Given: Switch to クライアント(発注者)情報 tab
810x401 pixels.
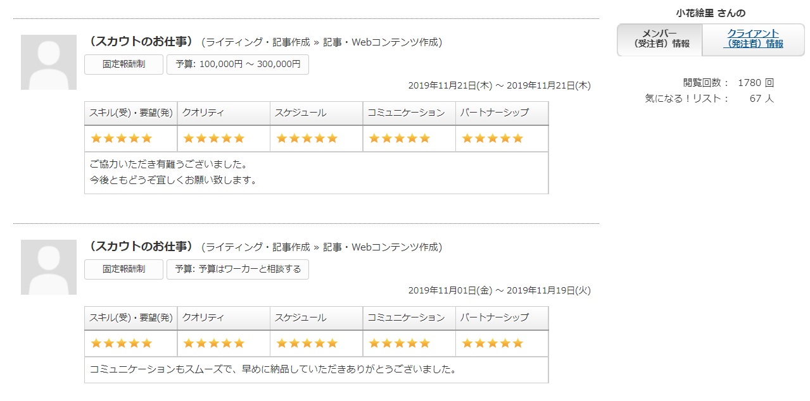Looking at the screenshot, I should 753,39.
